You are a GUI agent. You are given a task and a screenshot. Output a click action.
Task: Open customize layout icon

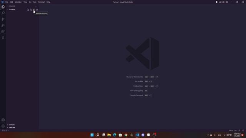227,2
